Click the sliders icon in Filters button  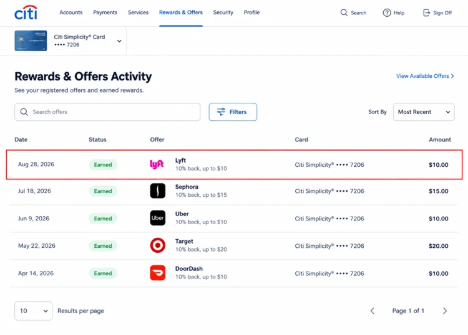(x=221, y=112)
